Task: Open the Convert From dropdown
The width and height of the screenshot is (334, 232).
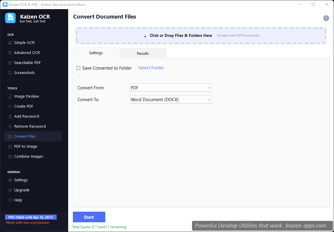Action: (x=171, y=88)
